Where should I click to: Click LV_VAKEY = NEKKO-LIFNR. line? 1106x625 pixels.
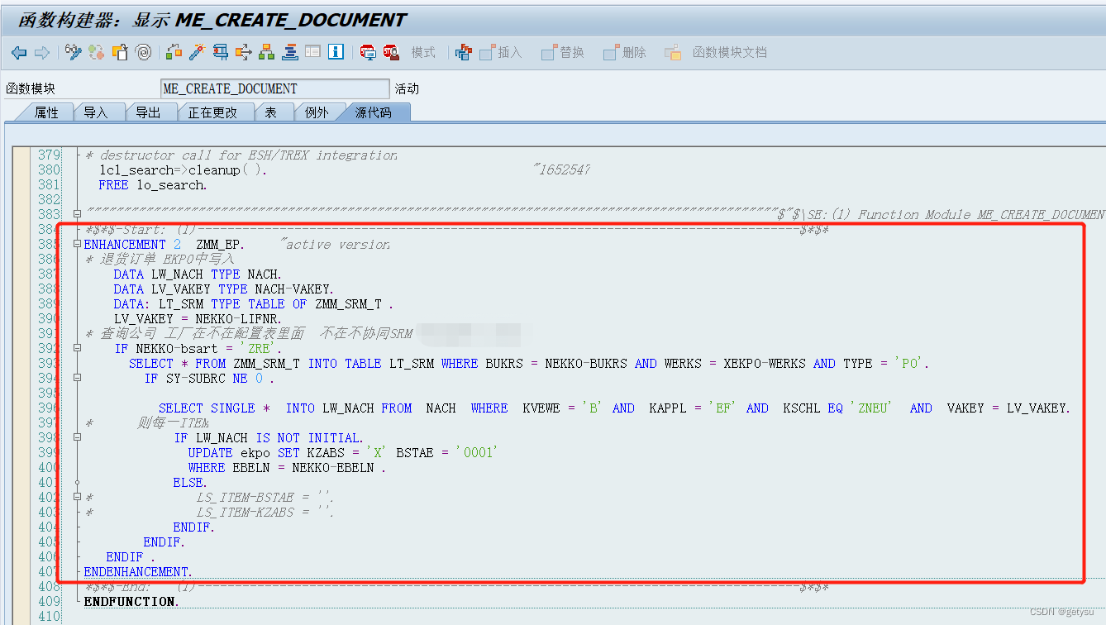tap(198, 318)
